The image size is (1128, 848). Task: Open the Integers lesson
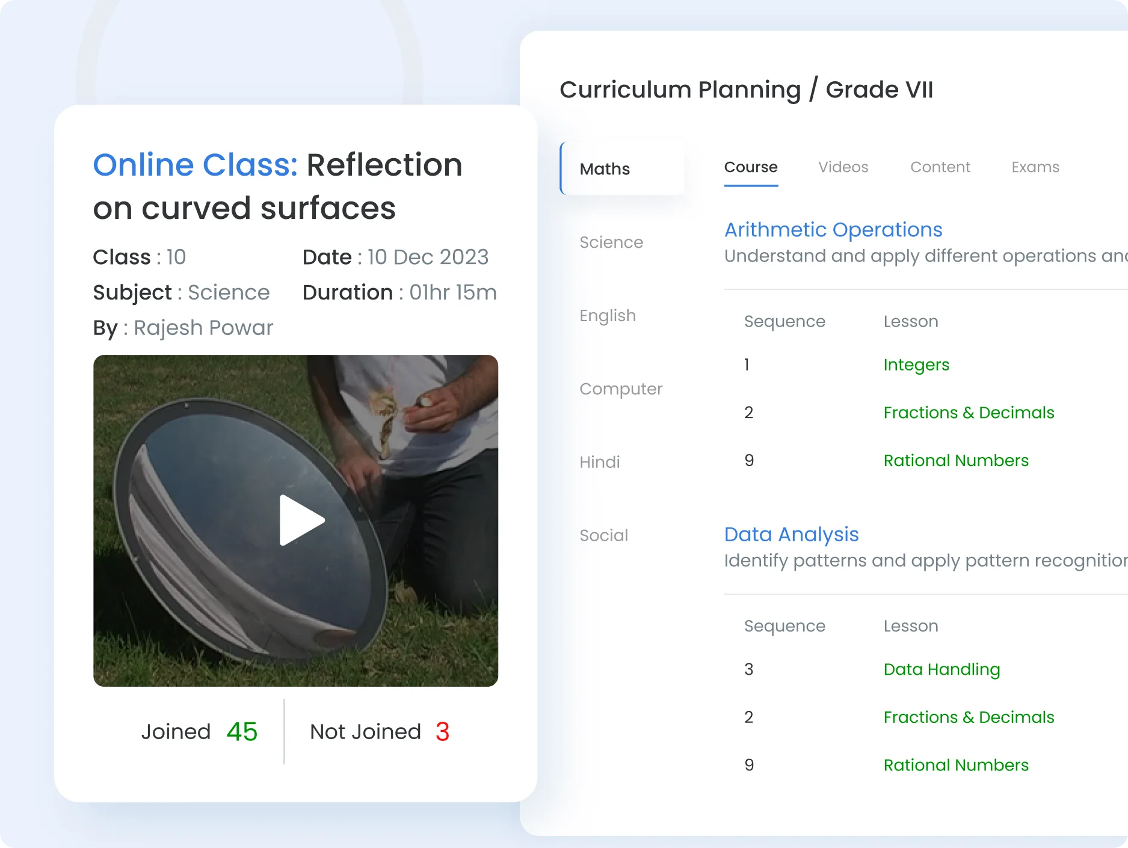[x=916, y=365]
